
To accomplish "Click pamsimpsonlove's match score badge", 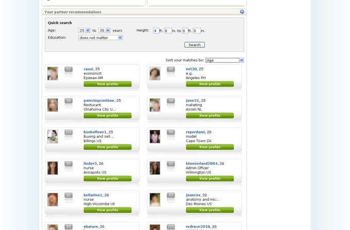I will coord(68,101).
